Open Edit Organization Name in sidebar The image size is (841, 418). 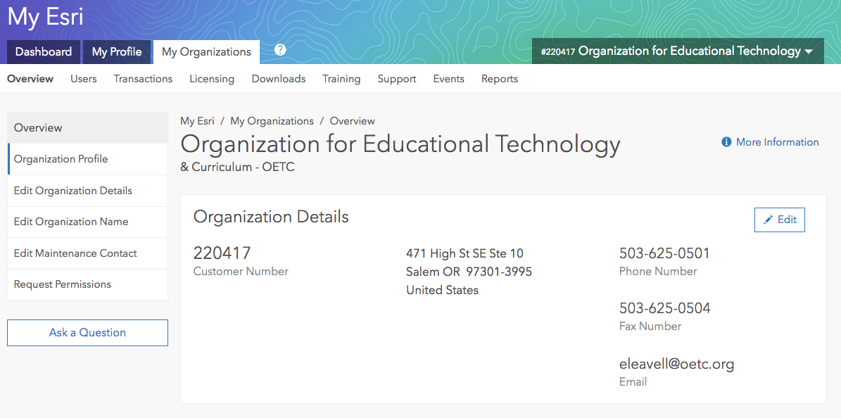(87, 222)
